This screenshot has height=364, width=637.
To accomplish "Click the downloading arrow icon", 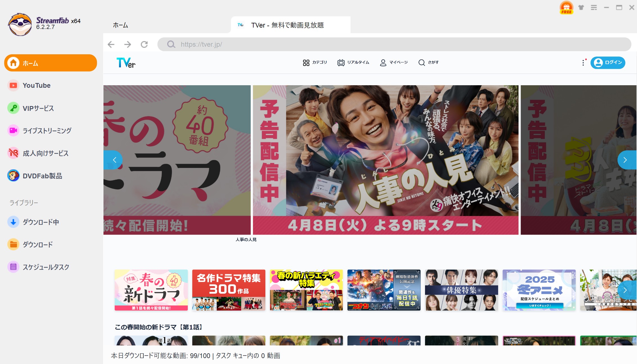I will [x=13, y=222].
